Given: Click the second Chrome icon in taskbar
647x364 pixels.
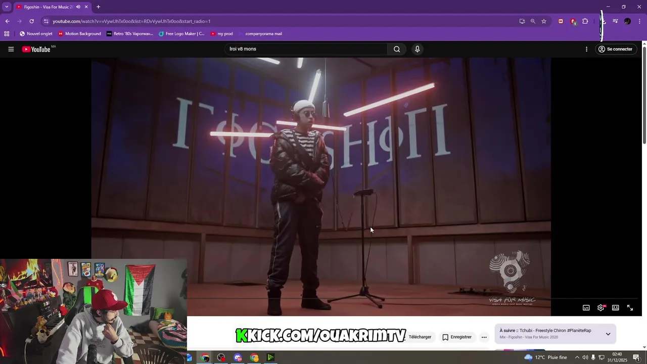Looking at the screenshot, I should click(254, 357).
